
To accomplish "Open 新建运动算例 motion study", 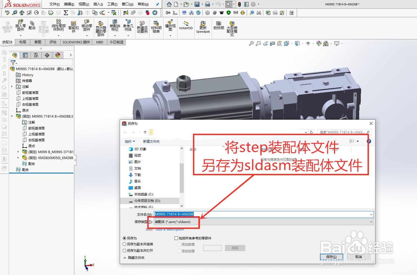I will coord(142,27).
